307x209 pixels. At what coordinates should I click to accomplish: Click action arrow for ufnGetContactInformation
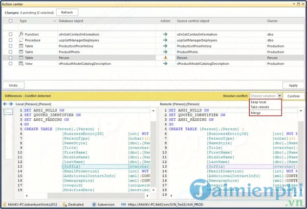pyautogui.click(x=165, y=34)
